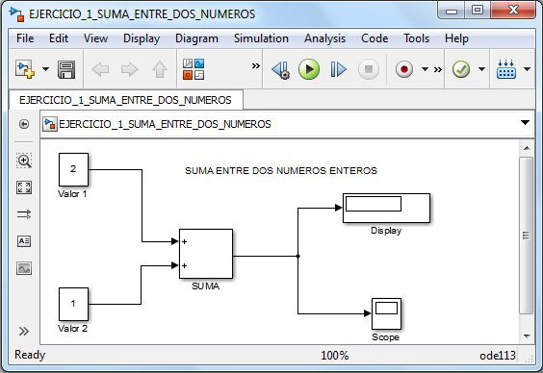Open the Tools menu
Screen dimensions: 543x373
(416, 38)
